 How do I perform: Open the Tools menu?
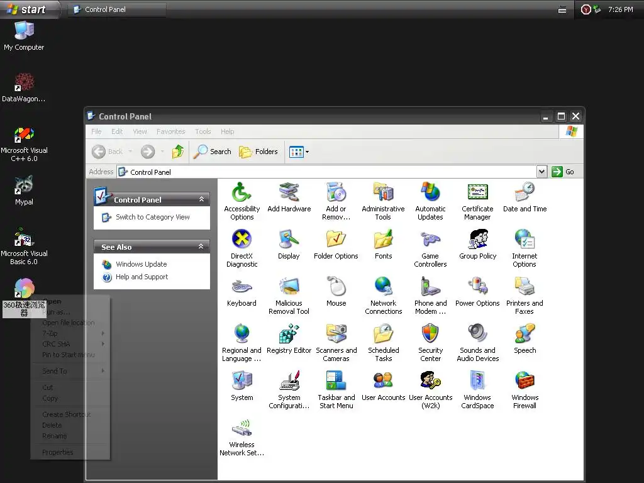tap(203, 131)
